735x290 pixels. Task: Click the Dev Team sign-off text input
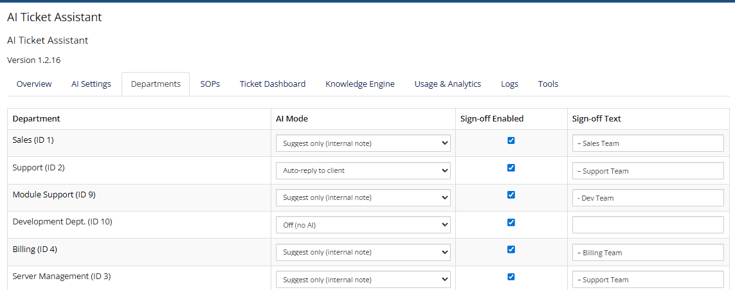648,198
